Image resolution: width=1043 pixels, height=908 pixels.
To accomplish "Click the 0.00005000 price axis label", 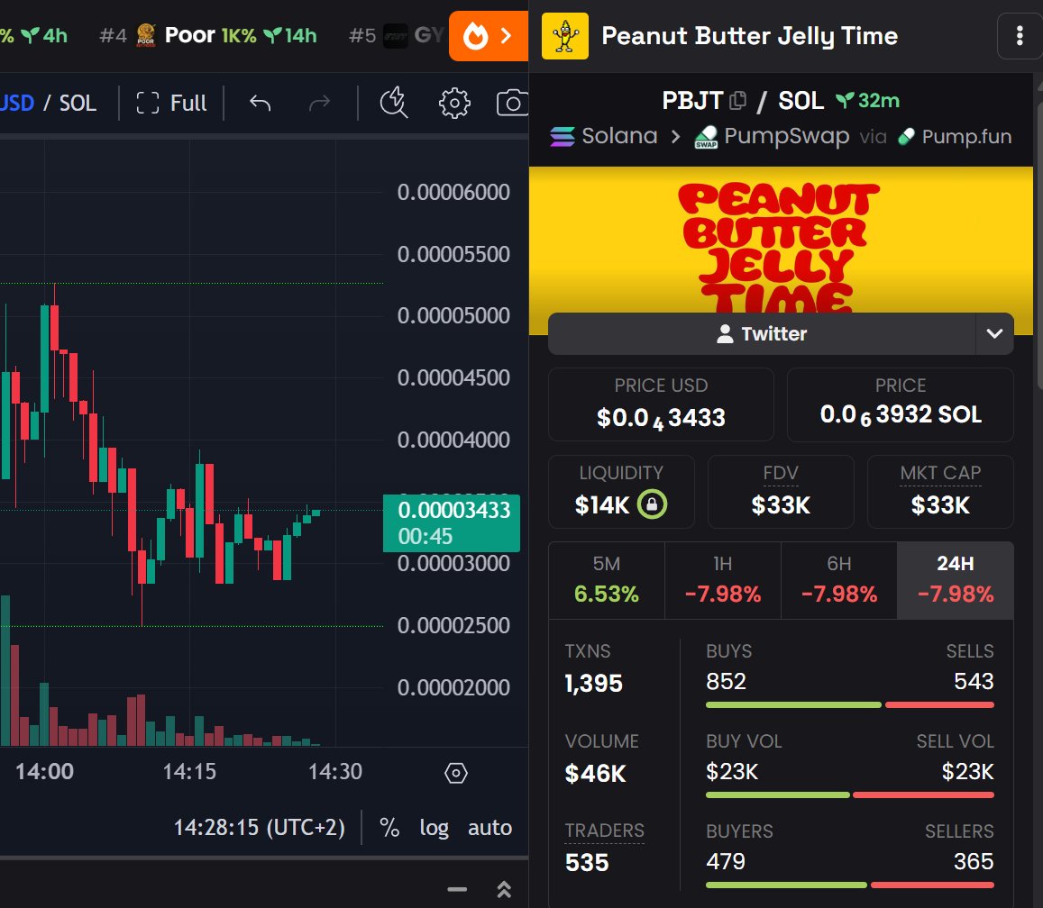I will (453, 316).
